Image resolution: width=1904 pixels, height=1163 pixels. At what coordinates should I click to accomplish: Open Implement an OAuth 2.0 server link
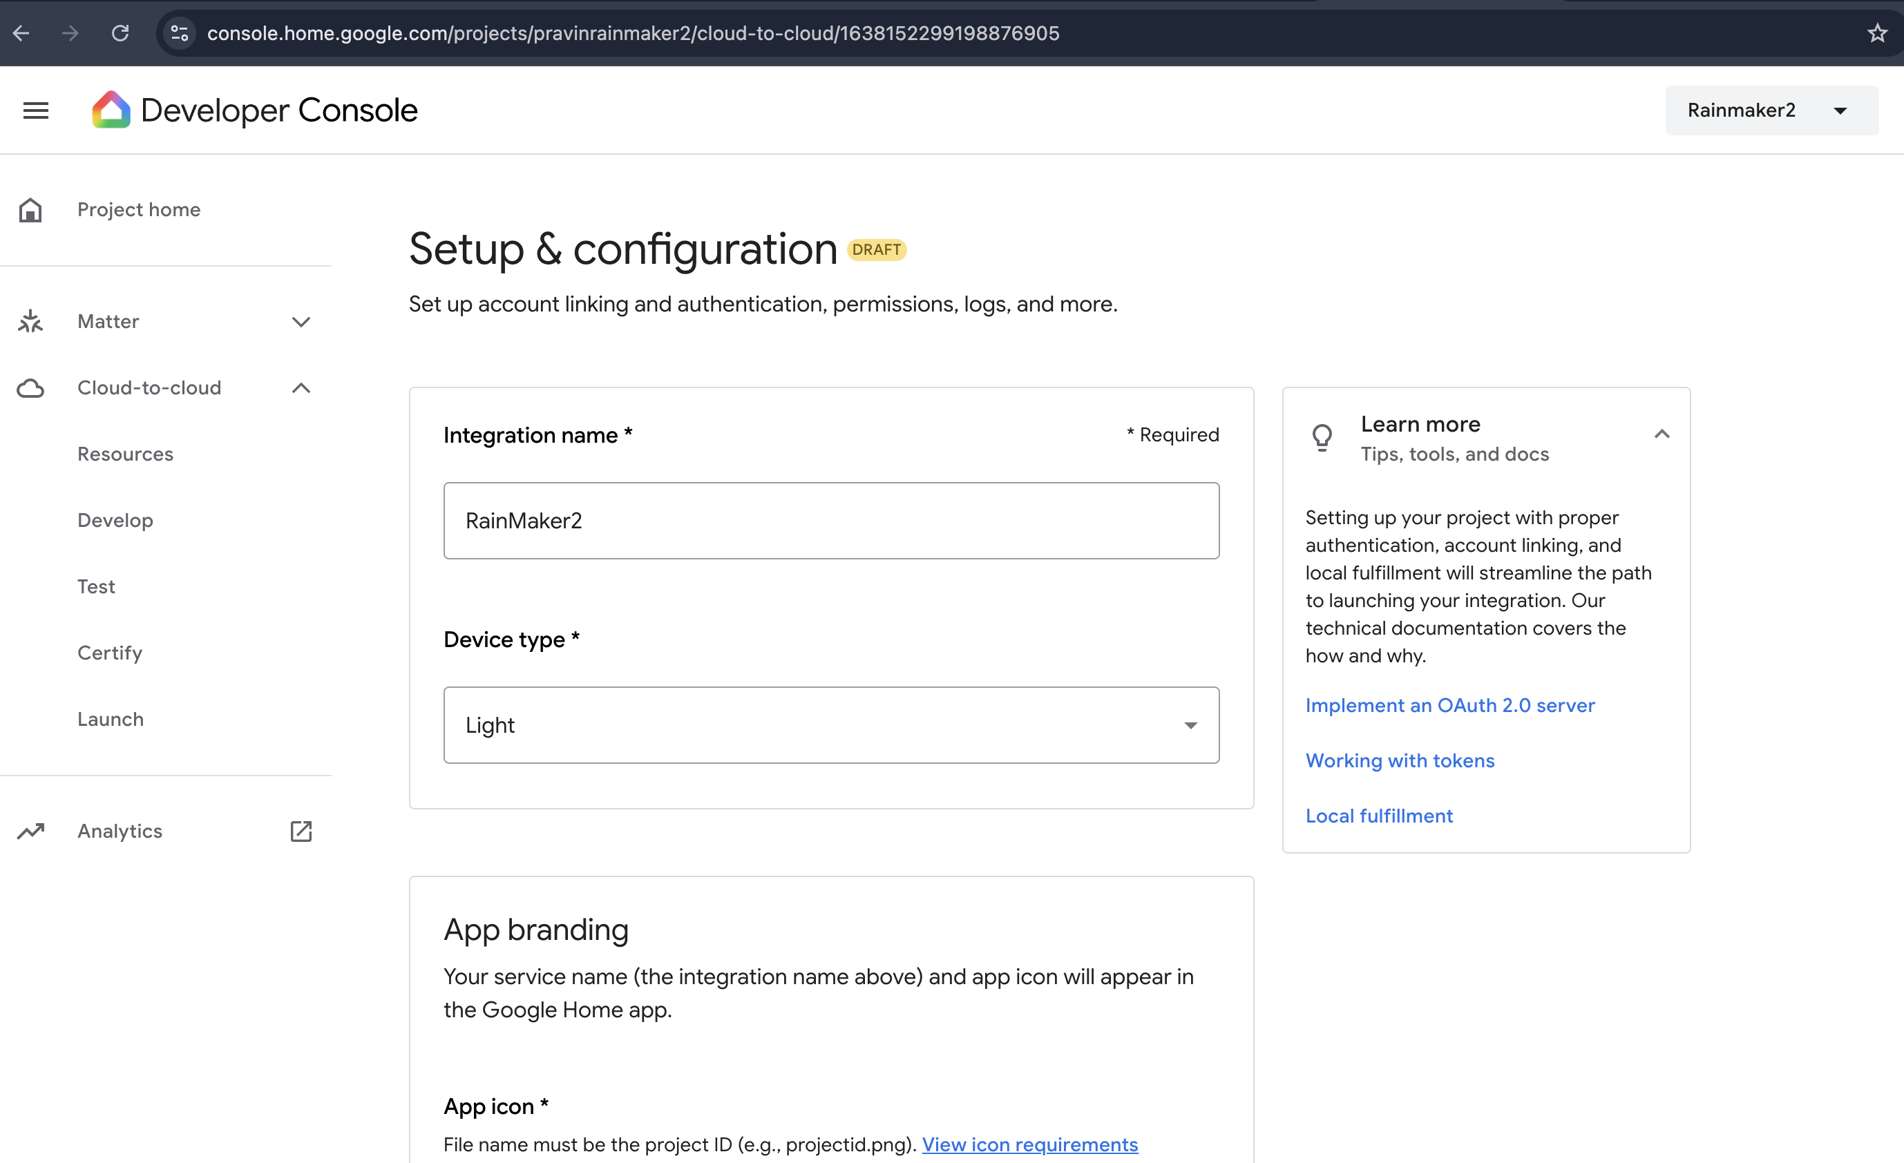pos(1449,705)
